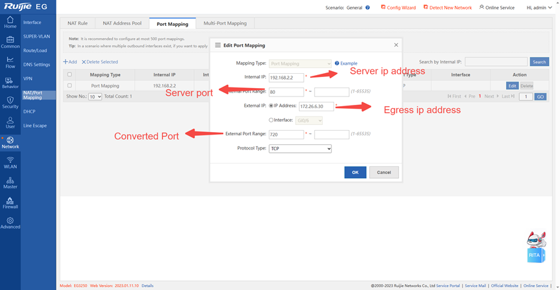Select the IP Address radio button
560x290 pixels.
pyautogui.click(x=271, y=106)
